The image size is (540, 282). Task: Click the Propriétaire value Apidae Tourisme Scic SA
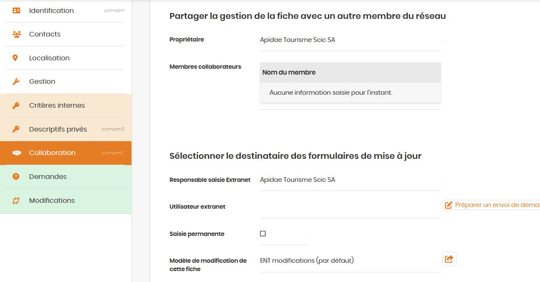point(298,40)
